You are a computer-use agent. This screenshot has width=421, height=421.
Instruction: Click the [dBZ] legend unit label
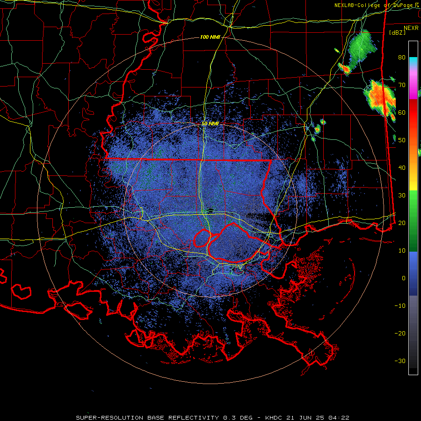[397, 32]
